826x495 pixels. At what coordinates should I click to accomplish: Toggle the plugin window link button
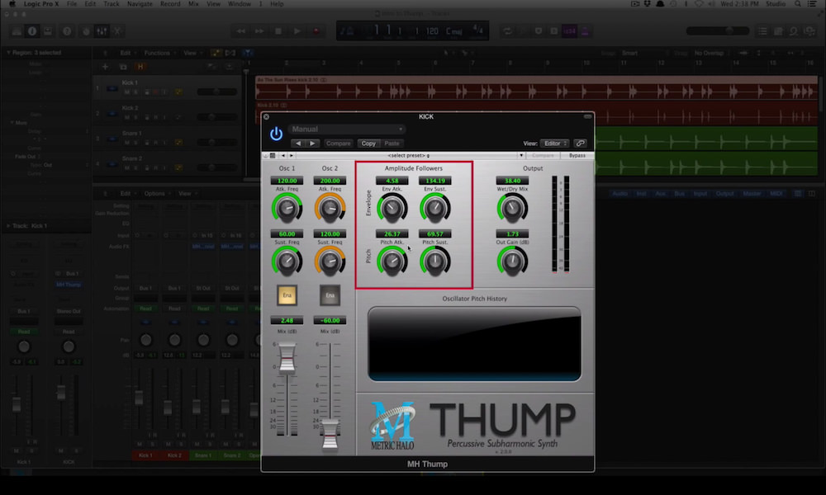click(580, 143)
